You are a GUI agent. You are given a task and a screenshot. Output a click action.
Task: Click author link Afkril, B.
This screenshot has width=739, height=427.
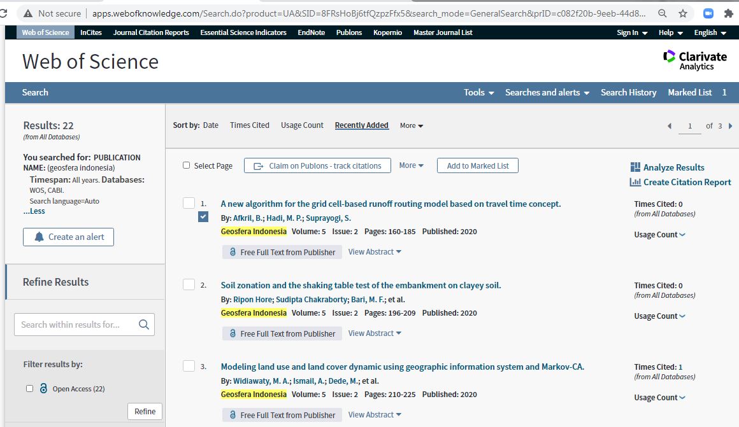click(x=248, y=218)
